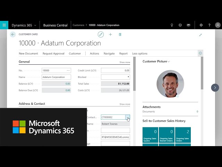Viewport: 222px width, 167px height.
Task: Open the settings gear in the top bar
Action: pos(201,25)
